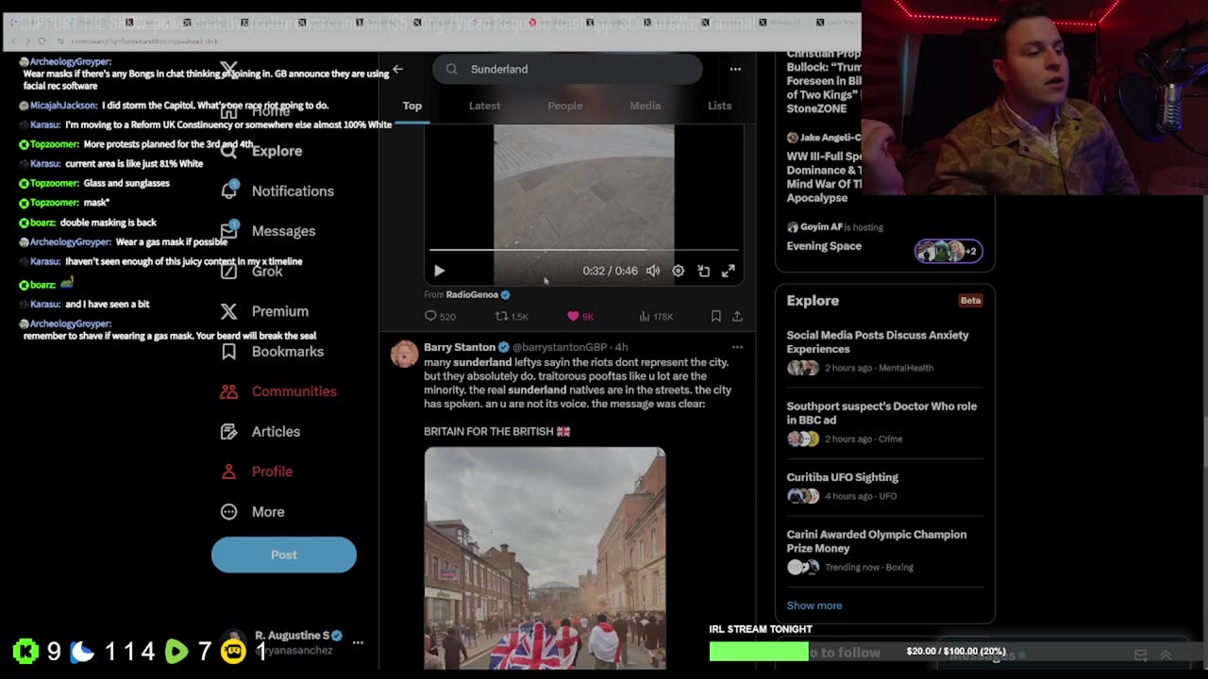Bookmark the video post
This screenshot has width=1208, height=679.
(715, 317)
